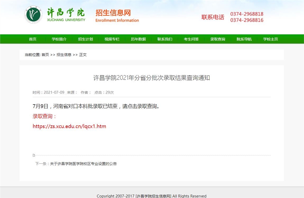The image size is (304, 198).
Task: Click the small document icon above the next-article link
Action: 34,155
